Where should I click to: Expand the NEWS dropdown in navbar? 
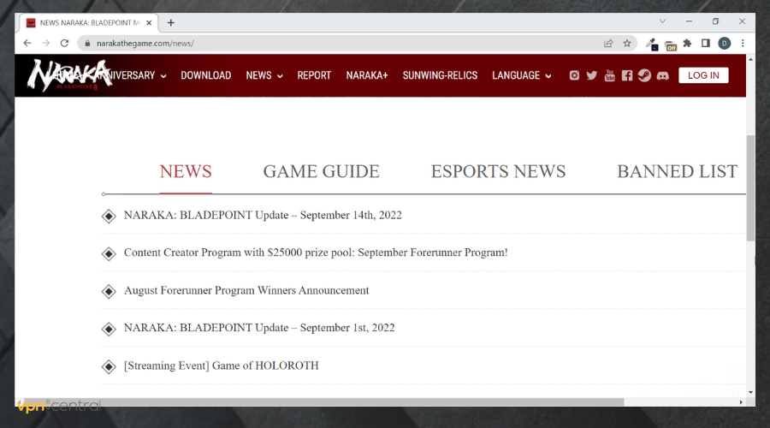[x=264, y=75]
